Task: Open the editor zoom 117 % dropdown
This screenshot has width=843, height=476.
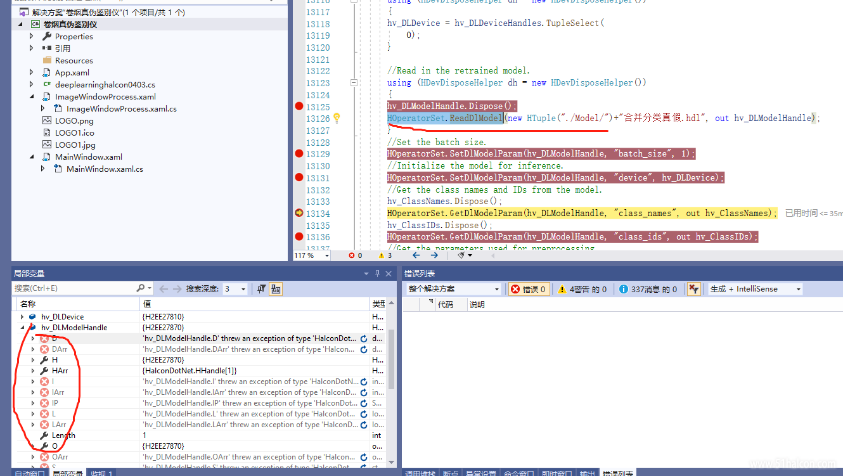Action: pyautogui.click(x=327, y=255)
